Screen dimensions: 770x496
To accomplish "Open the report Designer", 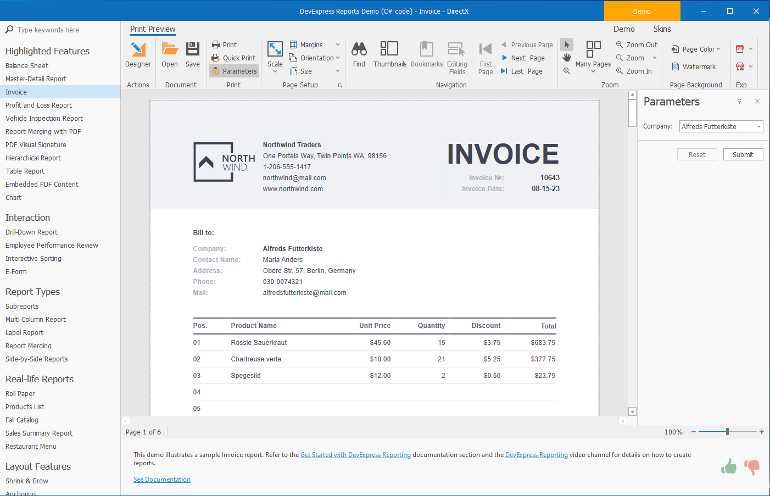I will (138, 54).
